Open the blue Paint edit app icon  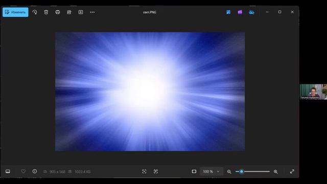(x=228, y=12)
